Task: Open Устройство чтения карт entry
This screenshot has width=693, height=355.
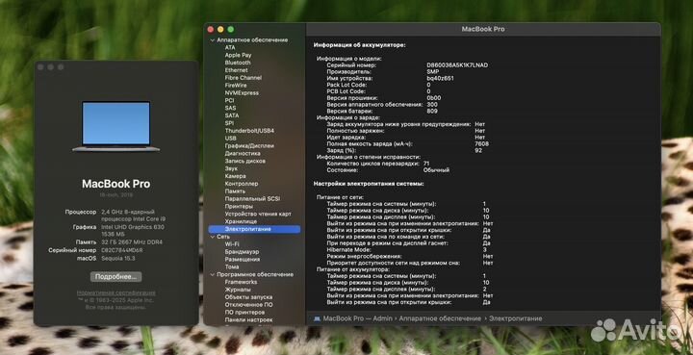Action: 258,214
